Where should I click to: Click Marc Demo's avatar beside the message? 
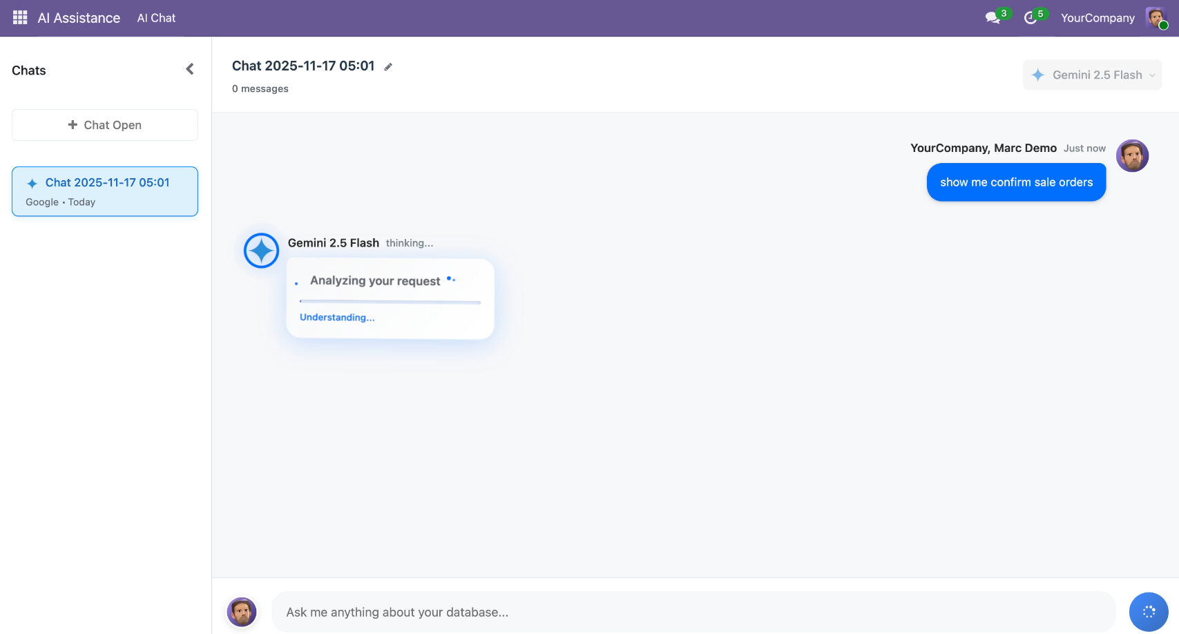pos(1132,156)
